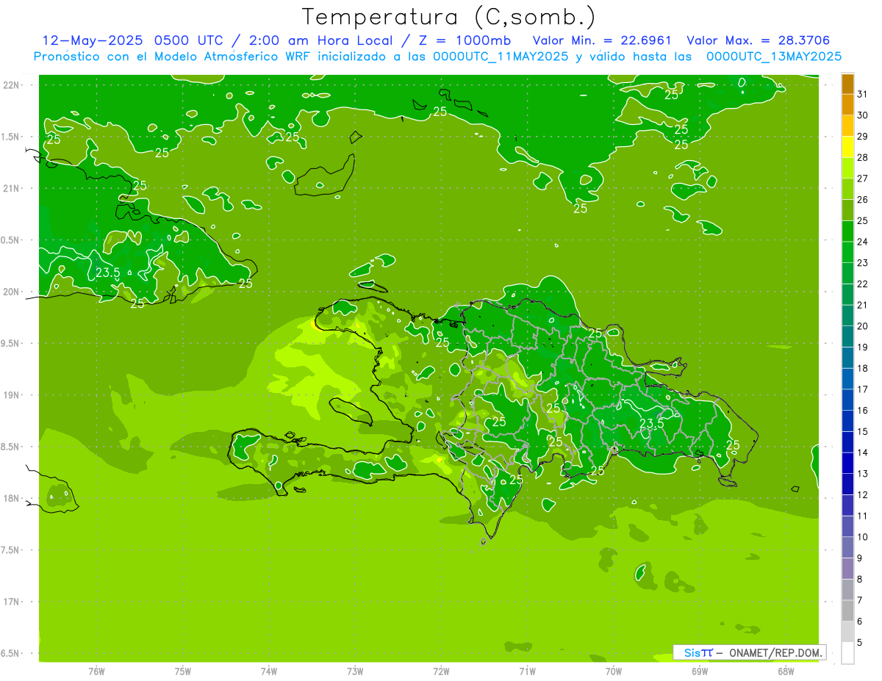Select the "Valor Min. = 22.6961" value
The image size is (882, 681).
pyautogui.click(x=602, y=40)
